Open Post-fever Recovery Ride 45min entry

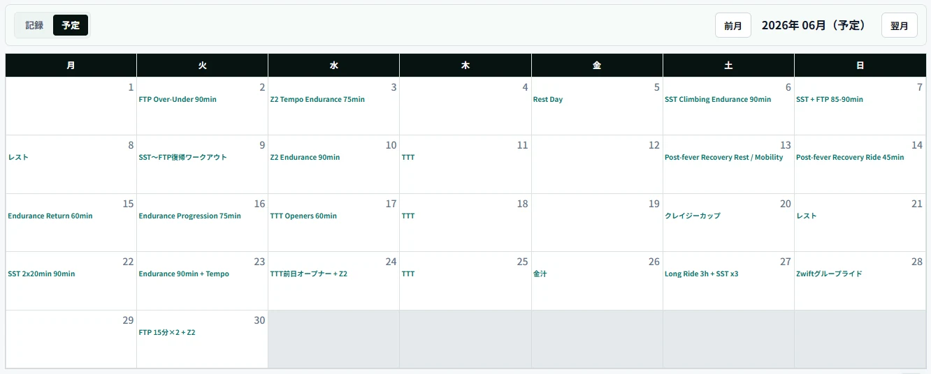click(850, 157)
